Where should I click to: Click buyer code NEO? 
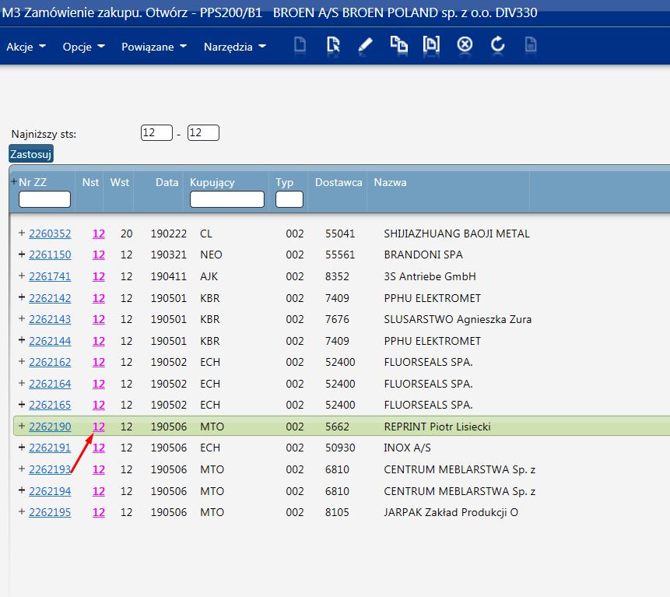[x=211, y=255]
